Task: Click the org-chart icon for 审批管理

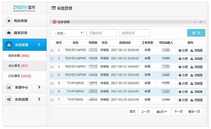Action: coord(9,45)
